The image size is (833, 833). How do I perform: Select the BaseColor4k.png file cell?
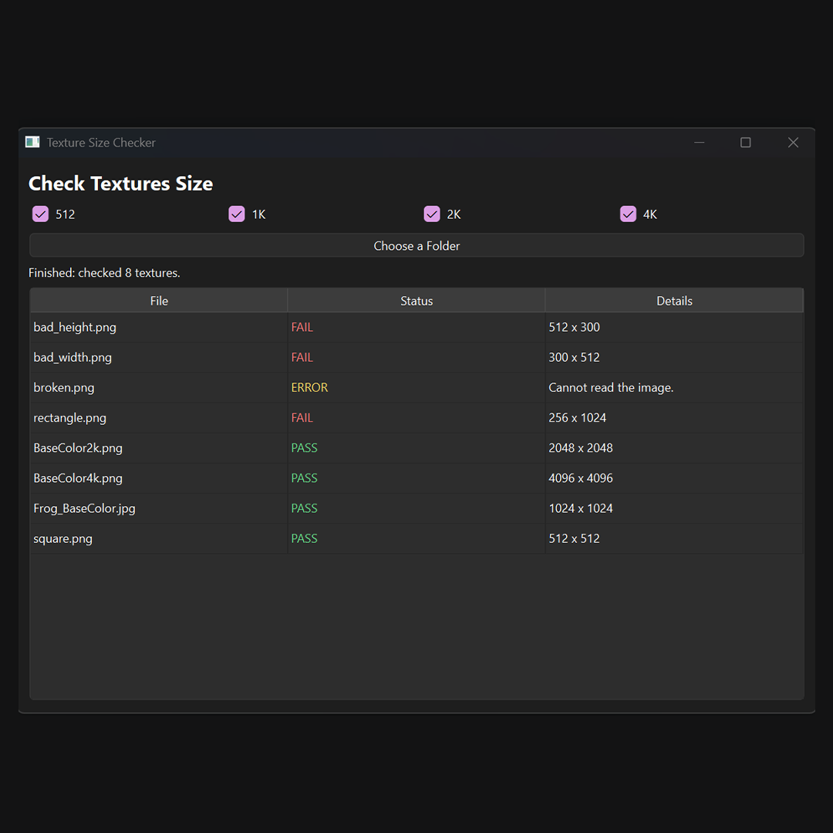coord(159,479)
